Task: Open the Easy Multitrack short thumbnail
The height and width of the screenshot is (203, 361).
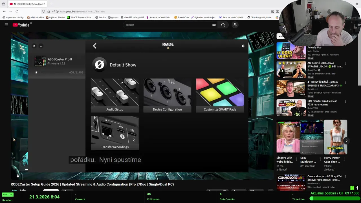Action: point(312,137)
